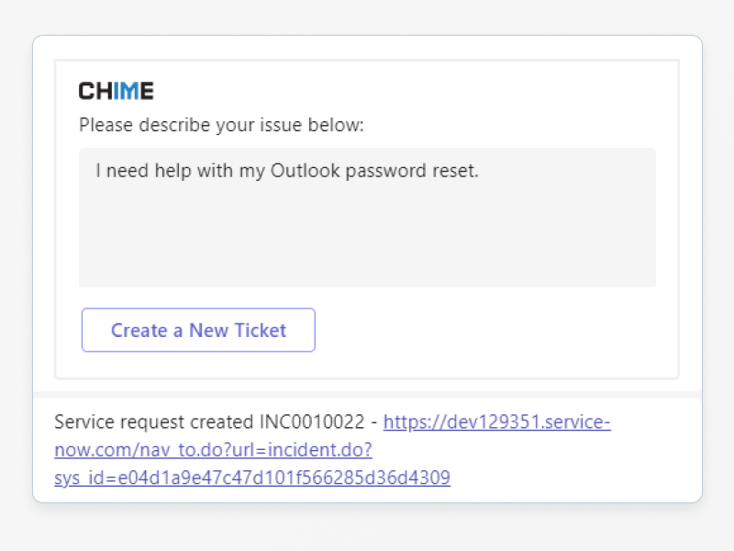Click the "https://dev129351.service-" link segment

click(x=496, y=422)
